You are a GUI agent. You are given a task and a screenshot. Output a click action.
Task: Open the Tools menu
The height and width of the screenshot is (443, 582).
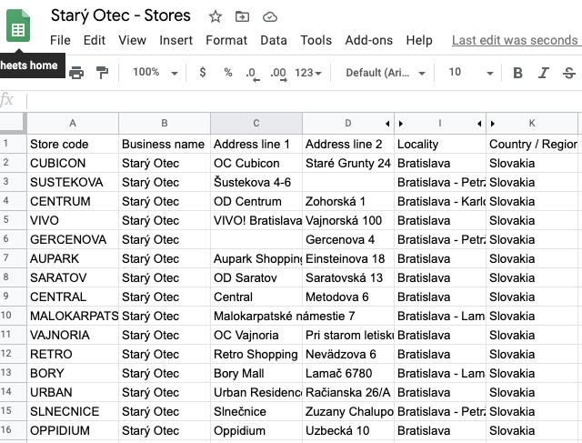(316, 40)
